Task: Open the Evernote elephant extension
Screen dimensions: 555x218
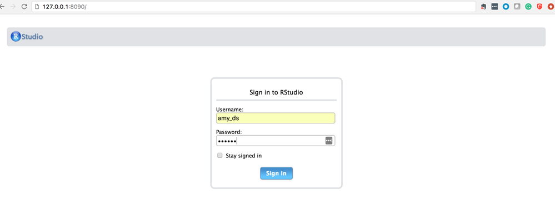Action: [483, 7]
